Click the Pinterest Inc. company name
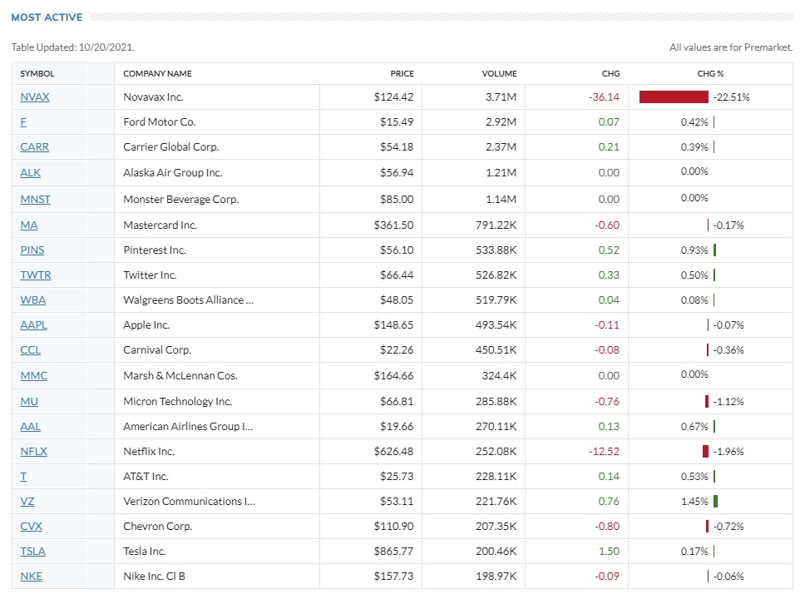This screenshot has width=805, height=604. tap(155, 250)
